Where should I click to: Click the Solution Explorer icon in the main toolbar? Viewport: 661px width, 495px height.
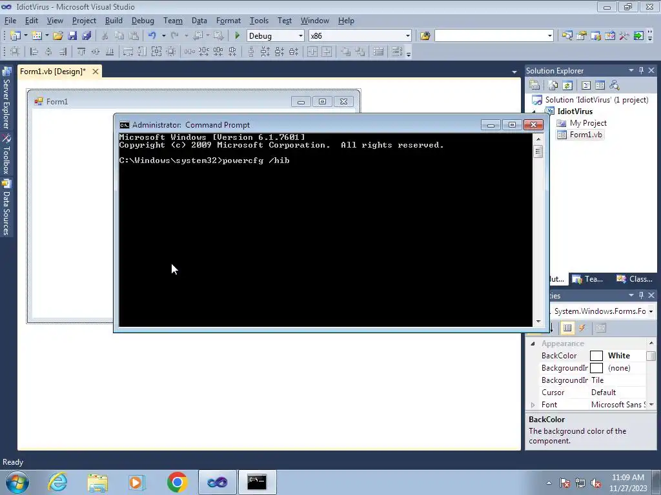tap(567, 36)
